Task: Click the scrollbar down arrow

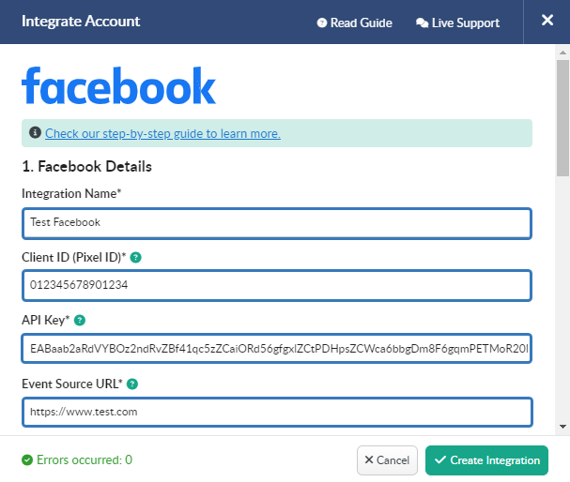Action: (562, 427)
